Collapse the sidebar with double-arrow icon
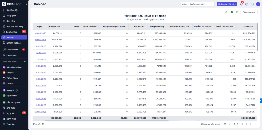The width and height of the screenshot is (262, 130). click(26, 4)
